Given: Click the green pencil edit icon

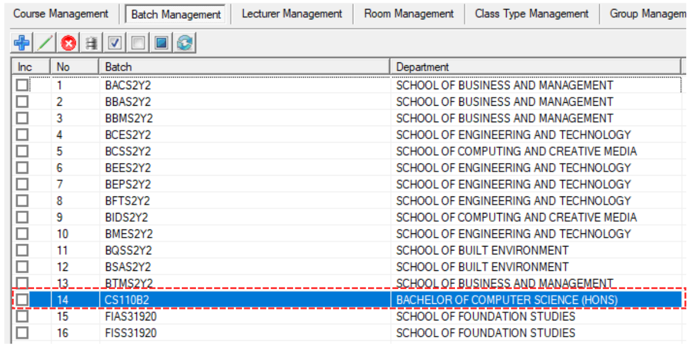Looking at the screenshot, I should pos(45,43).
